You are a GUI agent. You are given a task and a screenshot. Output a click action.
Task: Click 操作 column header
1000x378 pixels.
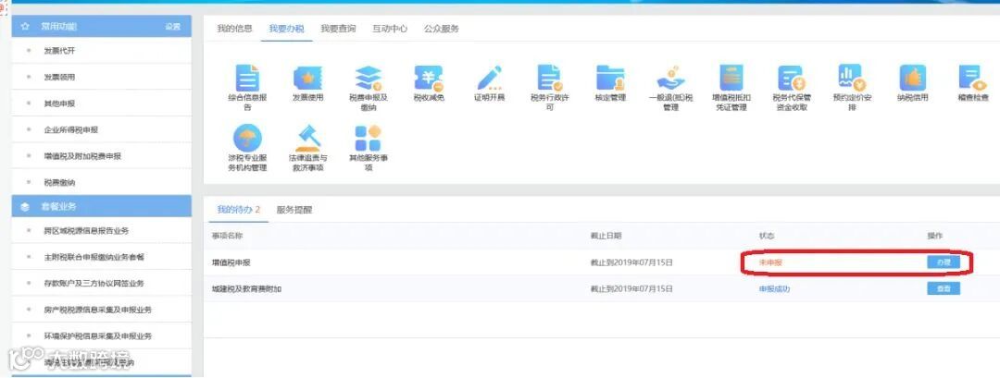pyautogui.click(x=935, y=236)
